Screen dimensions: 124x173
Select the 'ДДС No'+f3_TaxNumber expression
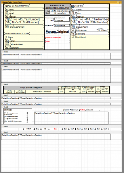tap(22, 19)
